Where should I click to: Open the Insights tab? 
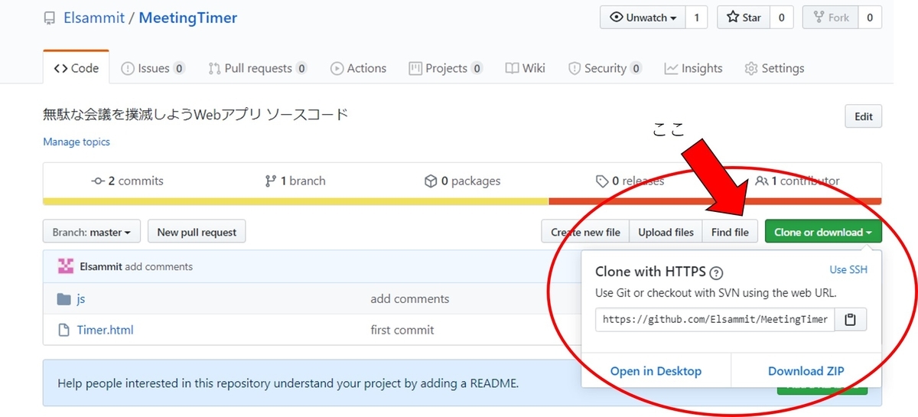click(x=694, y=68)
